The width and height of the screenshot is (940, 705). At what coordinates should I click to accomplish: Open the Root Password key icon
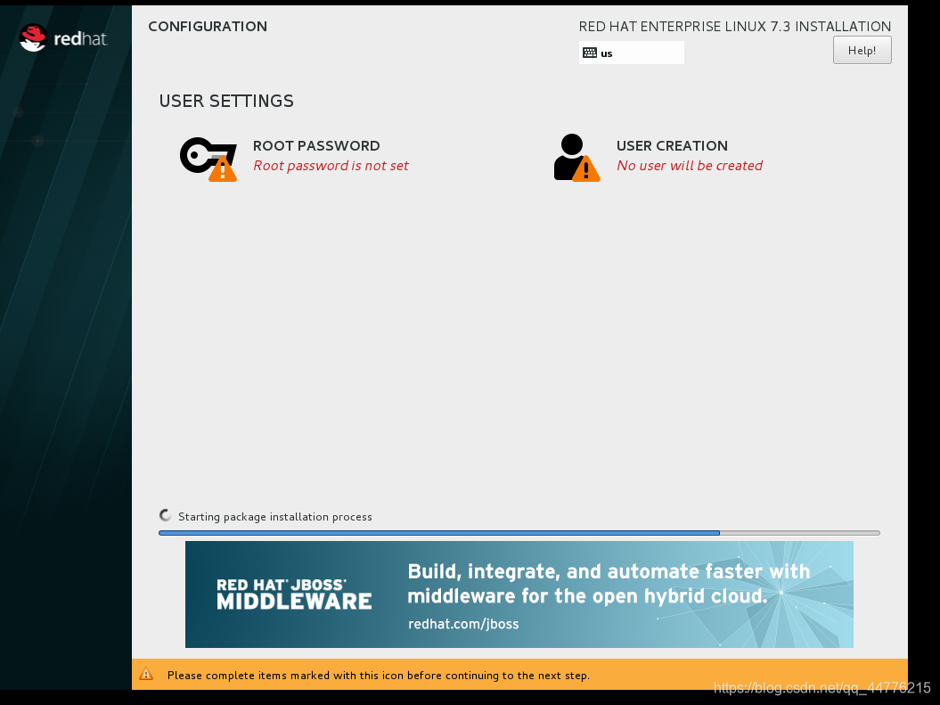[x=208, y=159]
